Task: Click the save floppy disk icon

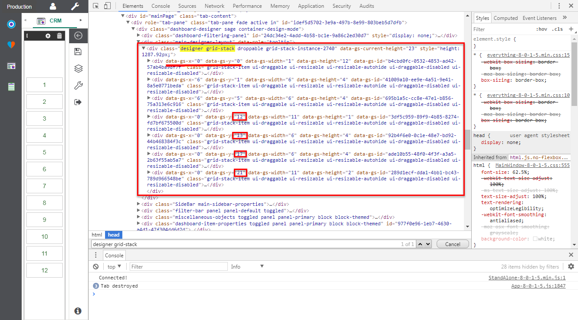Action: 78,52
